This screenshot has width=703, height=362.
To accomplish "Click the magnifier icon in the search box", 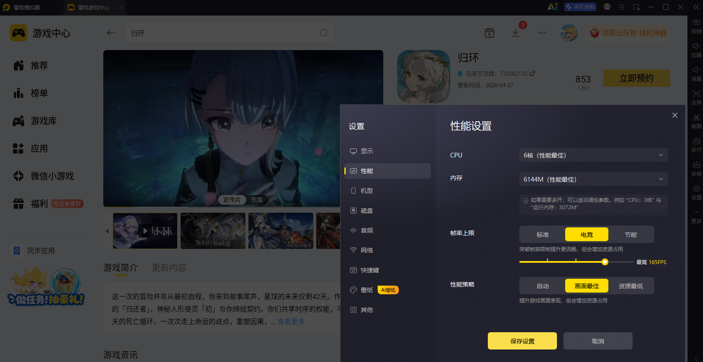I will click(324, 33).
